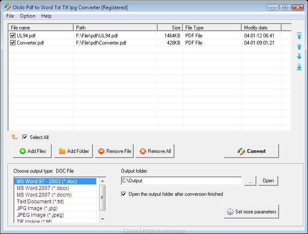Click the Remove All button
308x234 pixels.
(155, 151)
